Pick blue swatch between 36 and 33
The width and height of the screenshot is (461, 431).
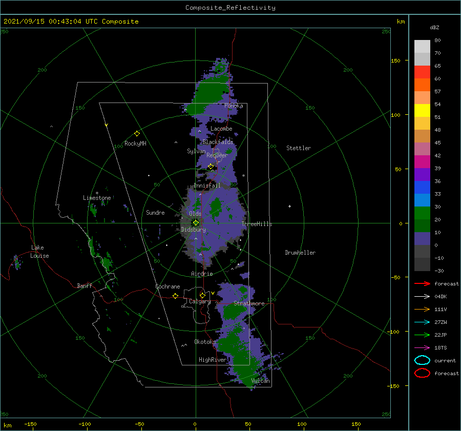point(422,187)
